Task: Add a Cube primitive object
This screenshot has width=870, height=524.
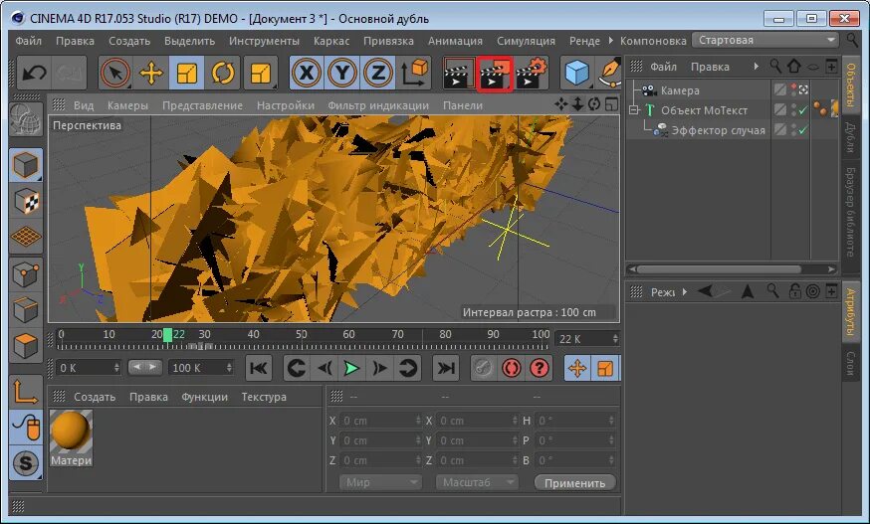Action: 577,73
